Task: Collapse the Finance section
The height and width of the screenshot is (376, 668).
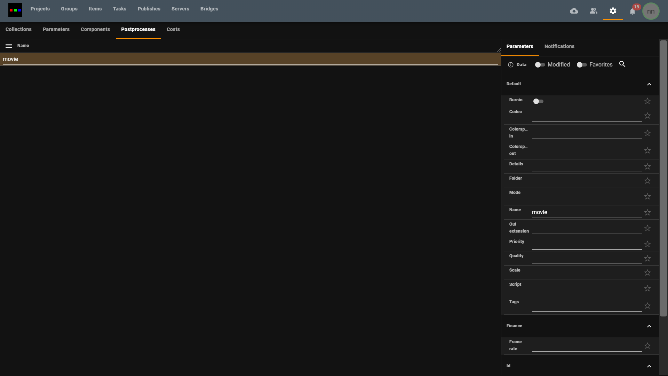Action: pyautogui.click(x=649, y=326)
